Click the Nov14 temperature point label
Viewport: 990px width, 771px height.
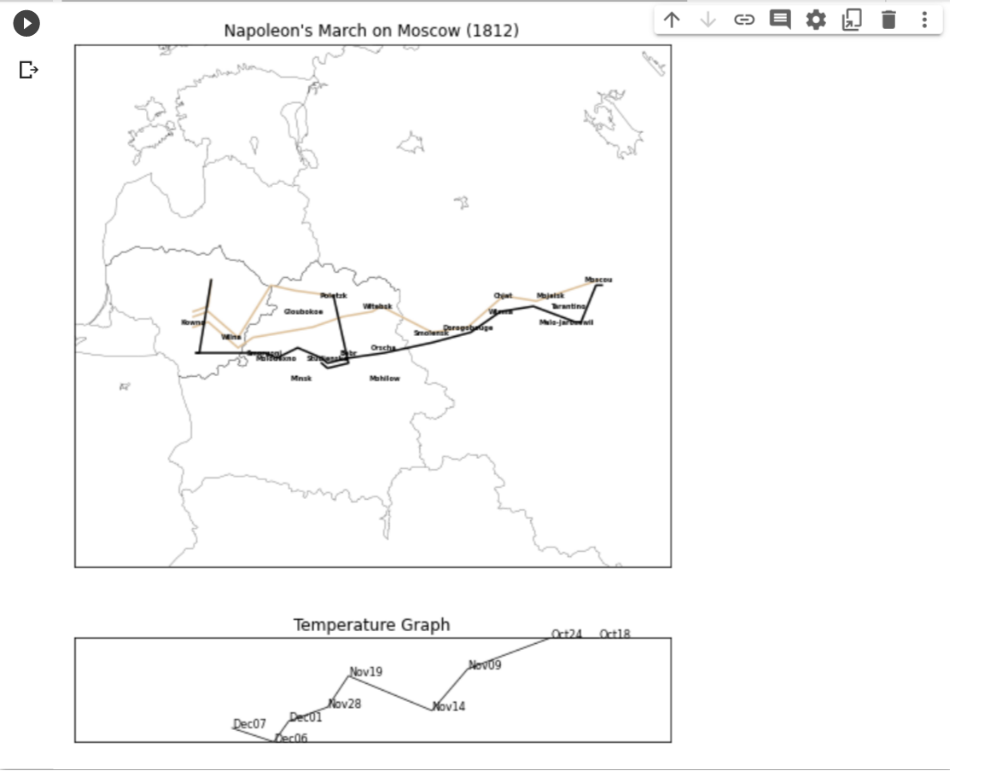[x=449, y=707]
